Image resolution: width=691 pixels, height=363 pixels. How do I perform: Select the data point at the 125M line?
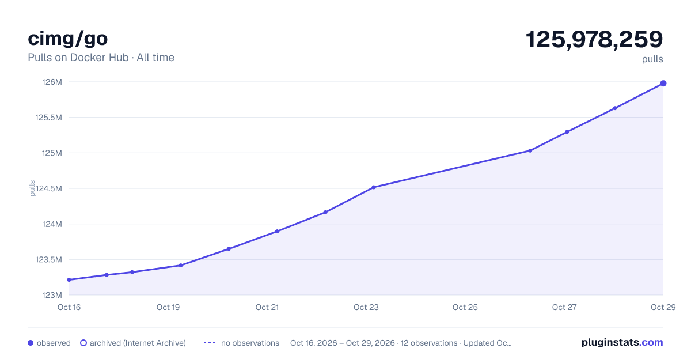530,150
